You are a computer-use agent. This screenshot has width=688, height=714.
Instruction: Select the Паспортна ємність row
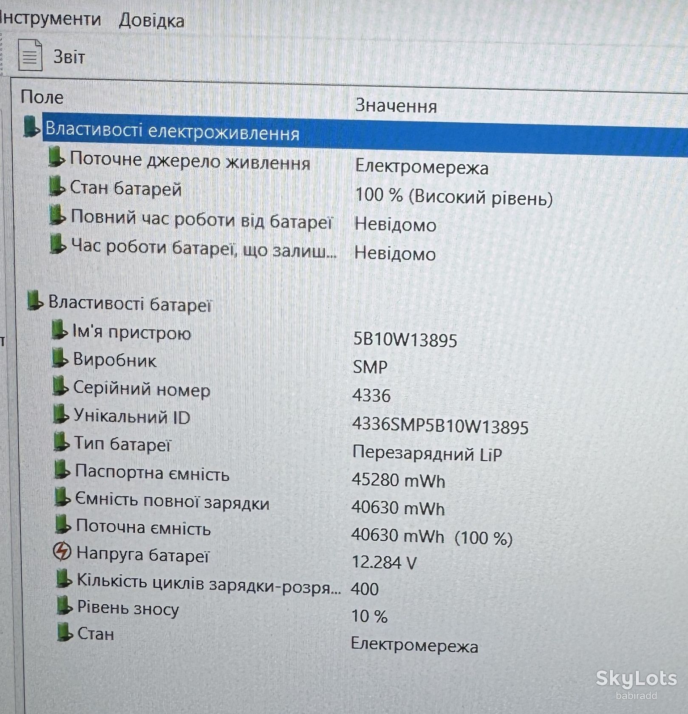[x=152, y=473]
